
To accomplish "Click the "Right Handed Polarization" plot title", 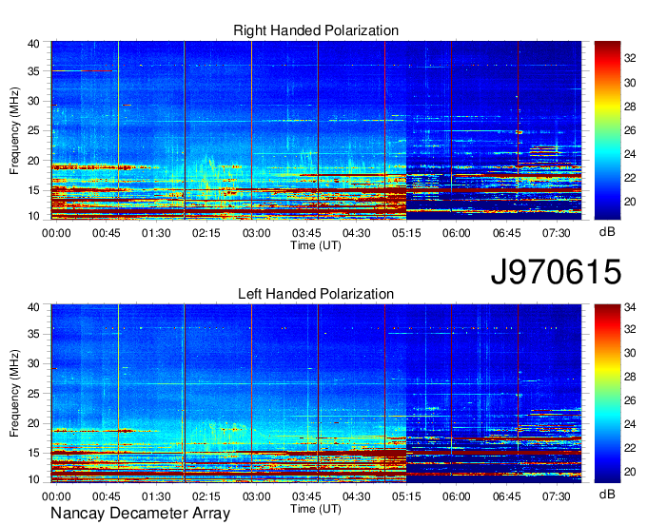I will [x=316, y=30].
